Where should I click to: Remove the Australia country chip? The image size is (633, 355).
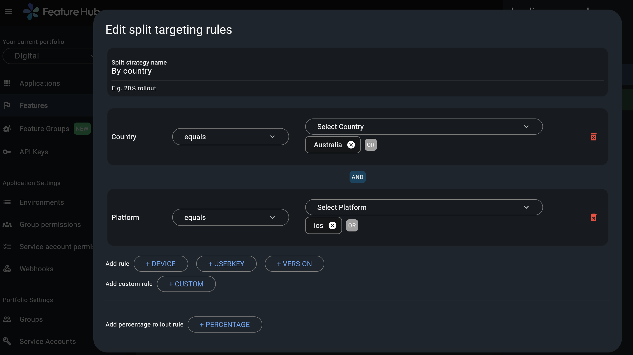click(x=351, y=144)
